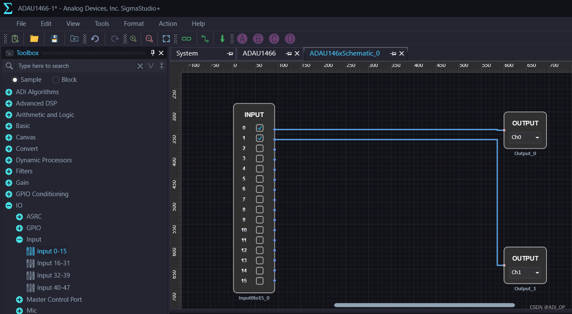572x314 pixels.
Task: Expand the Advanced DSP category
Action: click(8, 103)
